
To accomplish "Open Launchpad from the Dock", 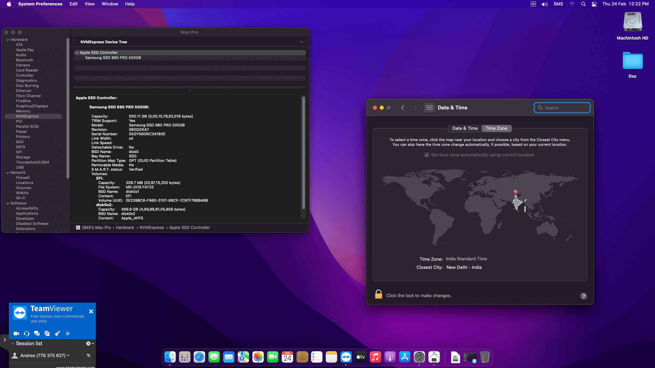I will [x=185, y=357].
